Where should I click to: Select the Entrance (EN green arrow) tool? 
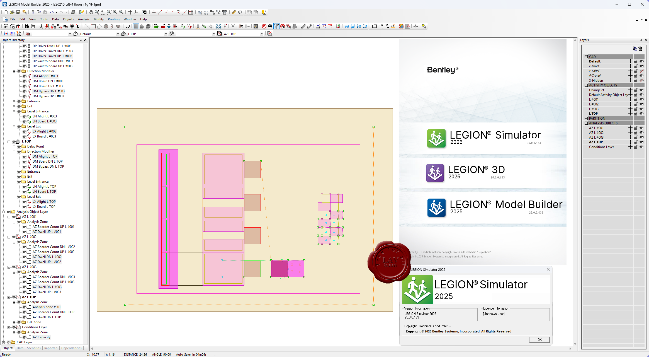coord(156,26)
